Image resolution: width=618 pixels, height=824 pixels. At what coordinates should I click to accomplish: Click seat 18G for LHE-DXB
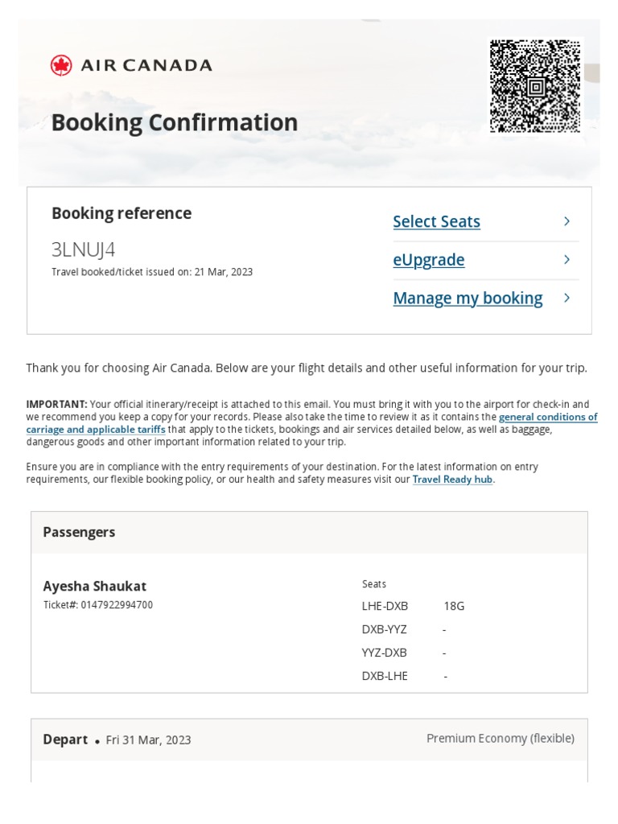coord(454,606)
